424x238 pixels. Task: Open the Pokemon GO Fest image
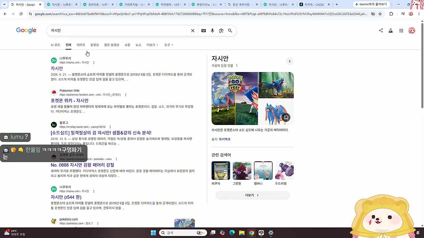point(235,98)
